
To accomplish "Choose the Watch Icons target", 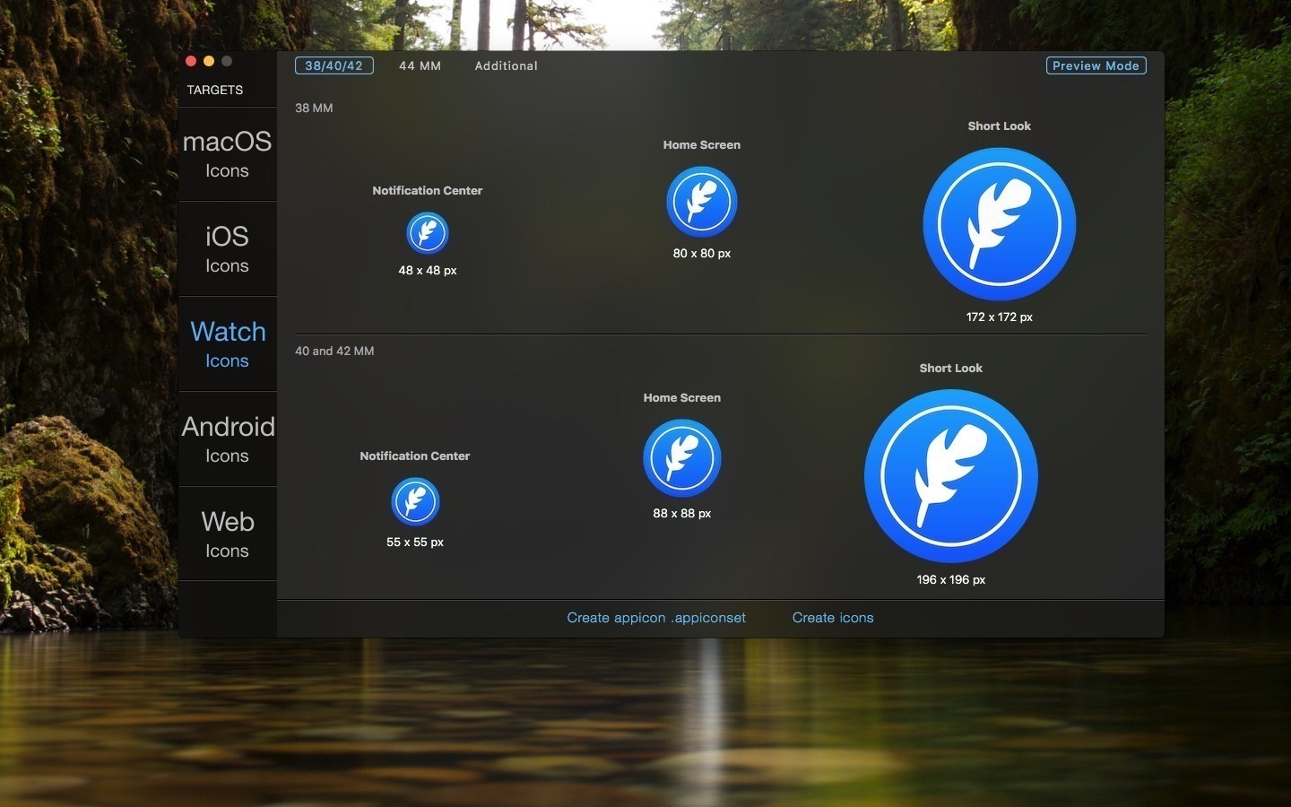I will pyautogui.click(x=227, y=344).
